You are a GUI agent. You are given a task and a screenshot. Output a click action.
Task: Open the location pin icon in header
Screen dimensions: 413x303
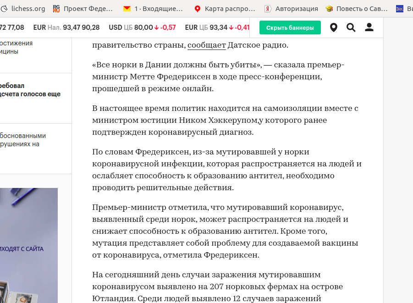point(334,28)
